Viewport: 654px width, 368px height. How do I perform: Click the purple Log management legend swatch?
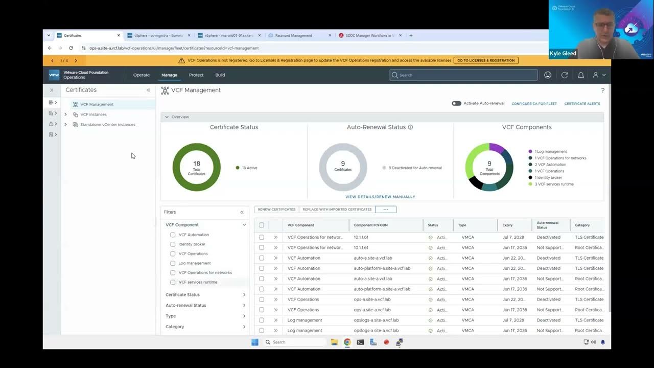[x=530, y=152]
